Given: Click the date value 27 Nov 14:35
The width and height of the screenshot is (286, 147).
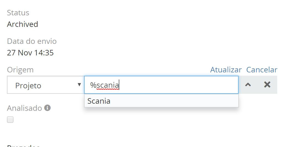Looking at the screenshot, I should tap(30, 53).
